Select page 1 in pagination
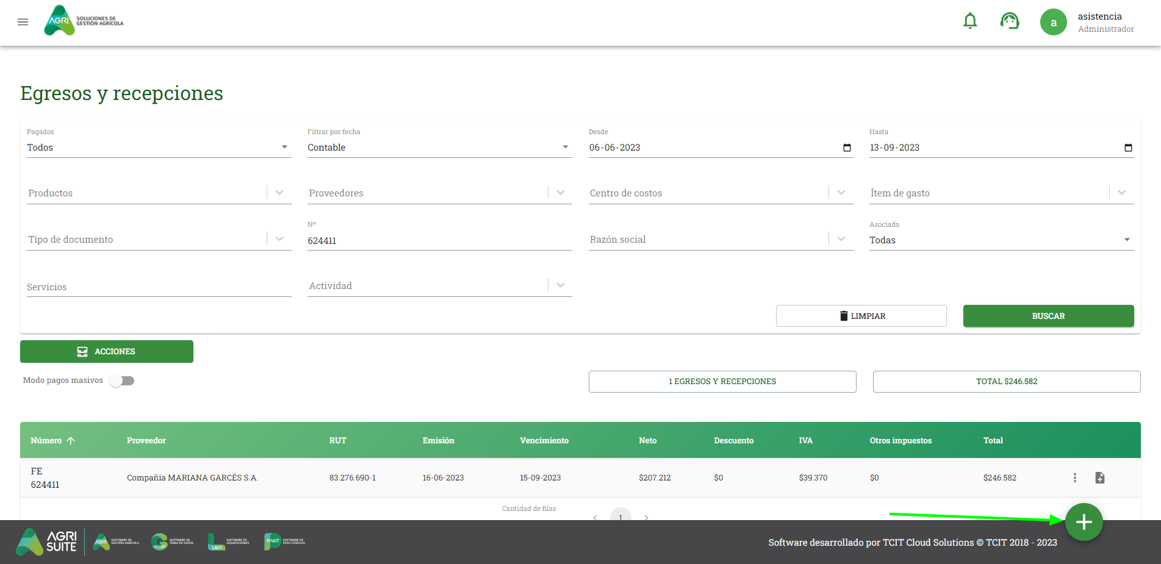 pos(620,515)
